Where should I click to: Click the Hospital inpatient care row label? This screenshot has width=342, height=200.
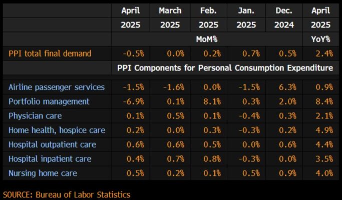coord(50,159)
